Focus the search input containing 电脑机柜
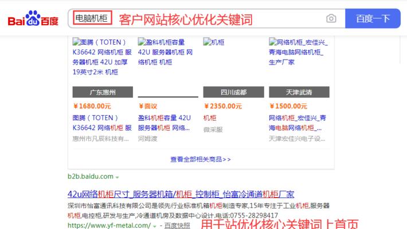The height and width of the screenshot is (229, 407). 206,18
